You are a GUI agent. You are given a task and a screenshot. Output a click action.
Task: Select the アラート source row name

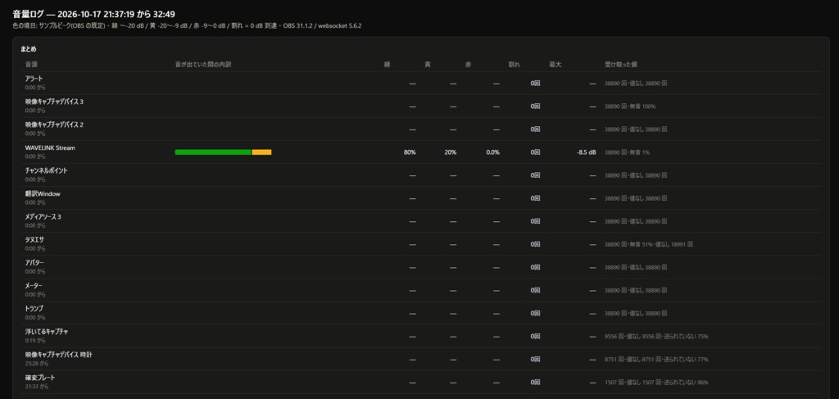[x=34, y=79]
